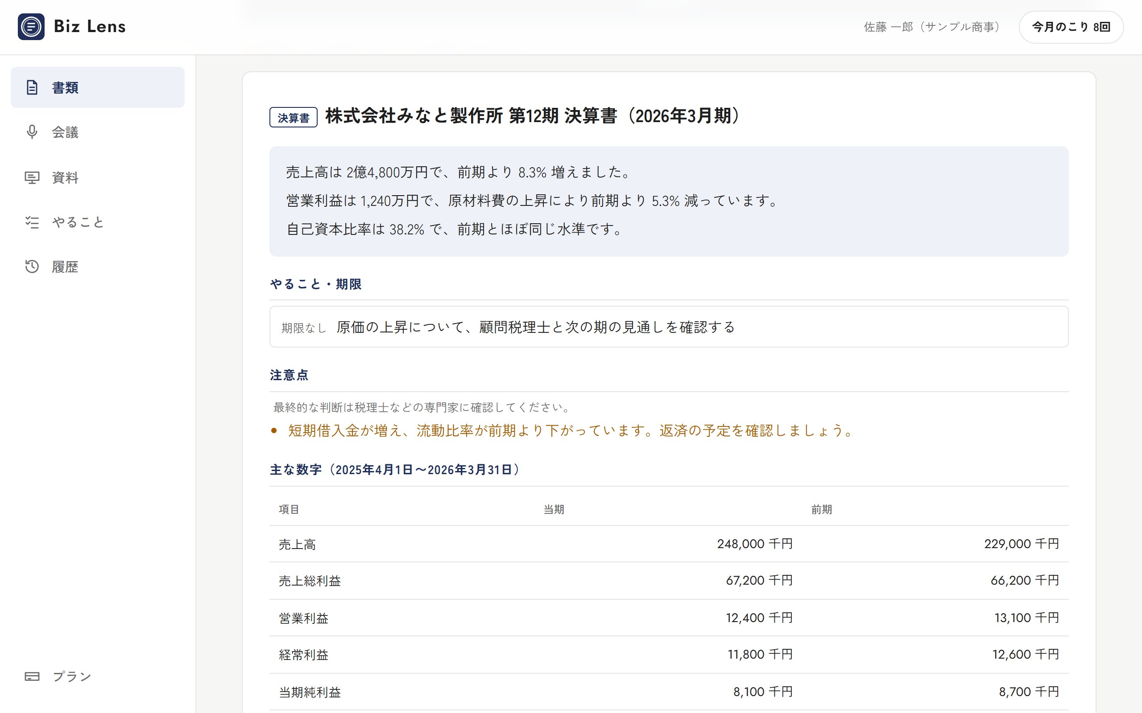1142x713 pixels.
Task: Click the history clock icon beside 履歴
Action: tap(32, 266)
